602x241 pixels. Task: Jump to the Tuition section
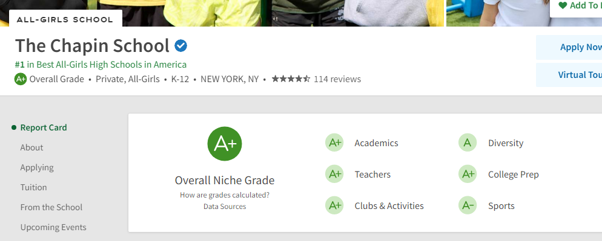33,187
